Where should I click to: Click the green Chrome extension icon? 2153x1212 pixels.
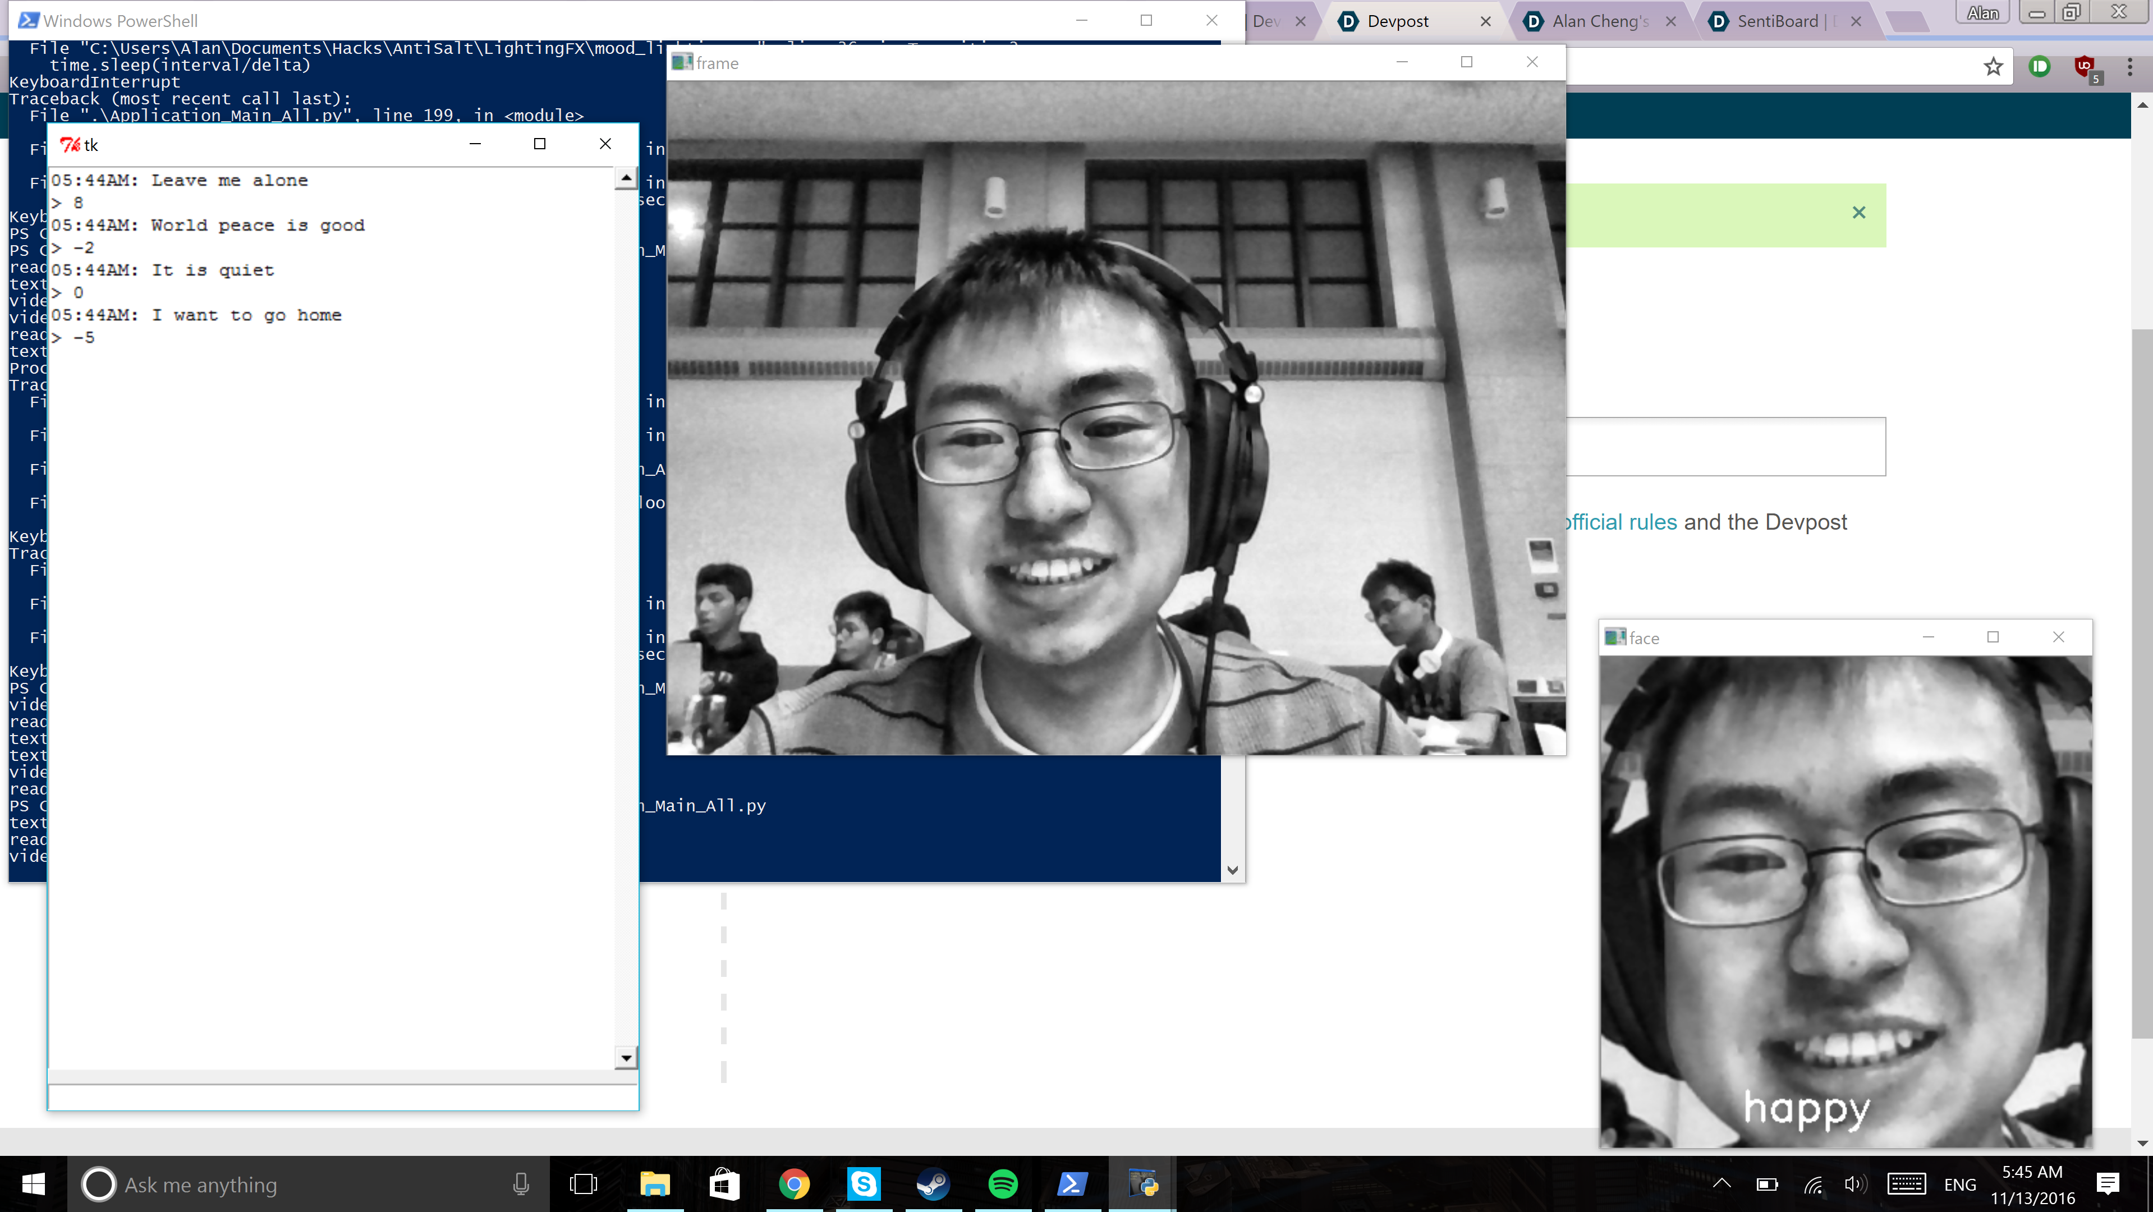tap(2039, 67)
